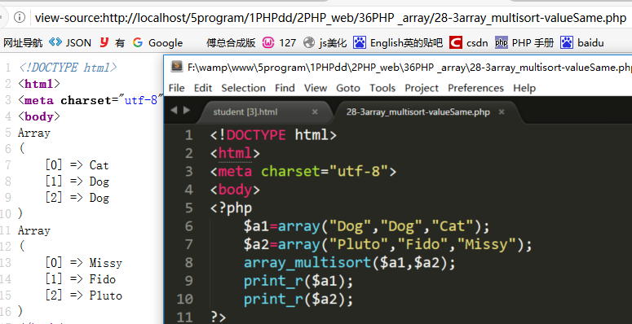Open the js美化 bookmark
Image resolution: width=632 pixels, height=324 pixels.
click(325, 42)
